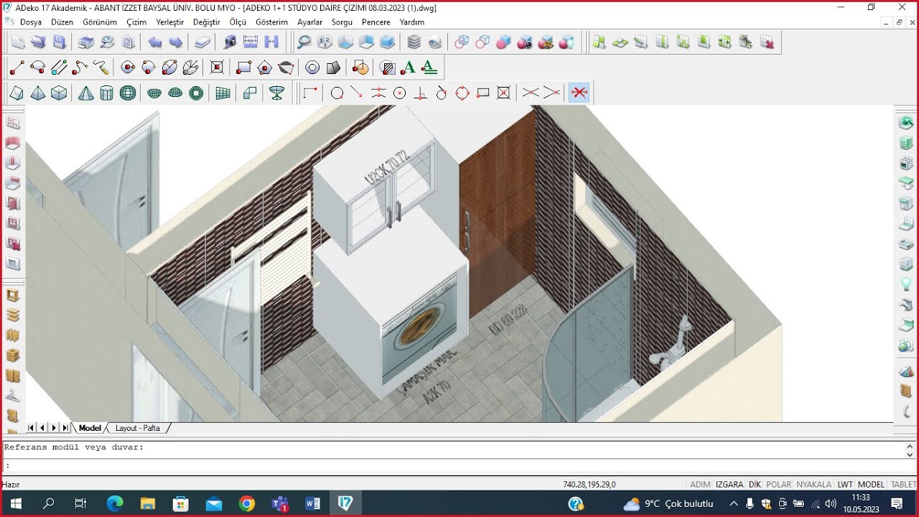The height and width of the screenshot is (517, 919).
Task: Click the save (floppy disk) toolbar icon
Action: click(60, 42)
